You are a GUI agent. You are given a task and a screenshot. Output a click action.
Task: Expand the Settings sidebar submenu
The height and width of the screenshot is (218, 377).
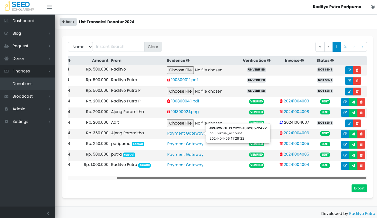point(27,121)
